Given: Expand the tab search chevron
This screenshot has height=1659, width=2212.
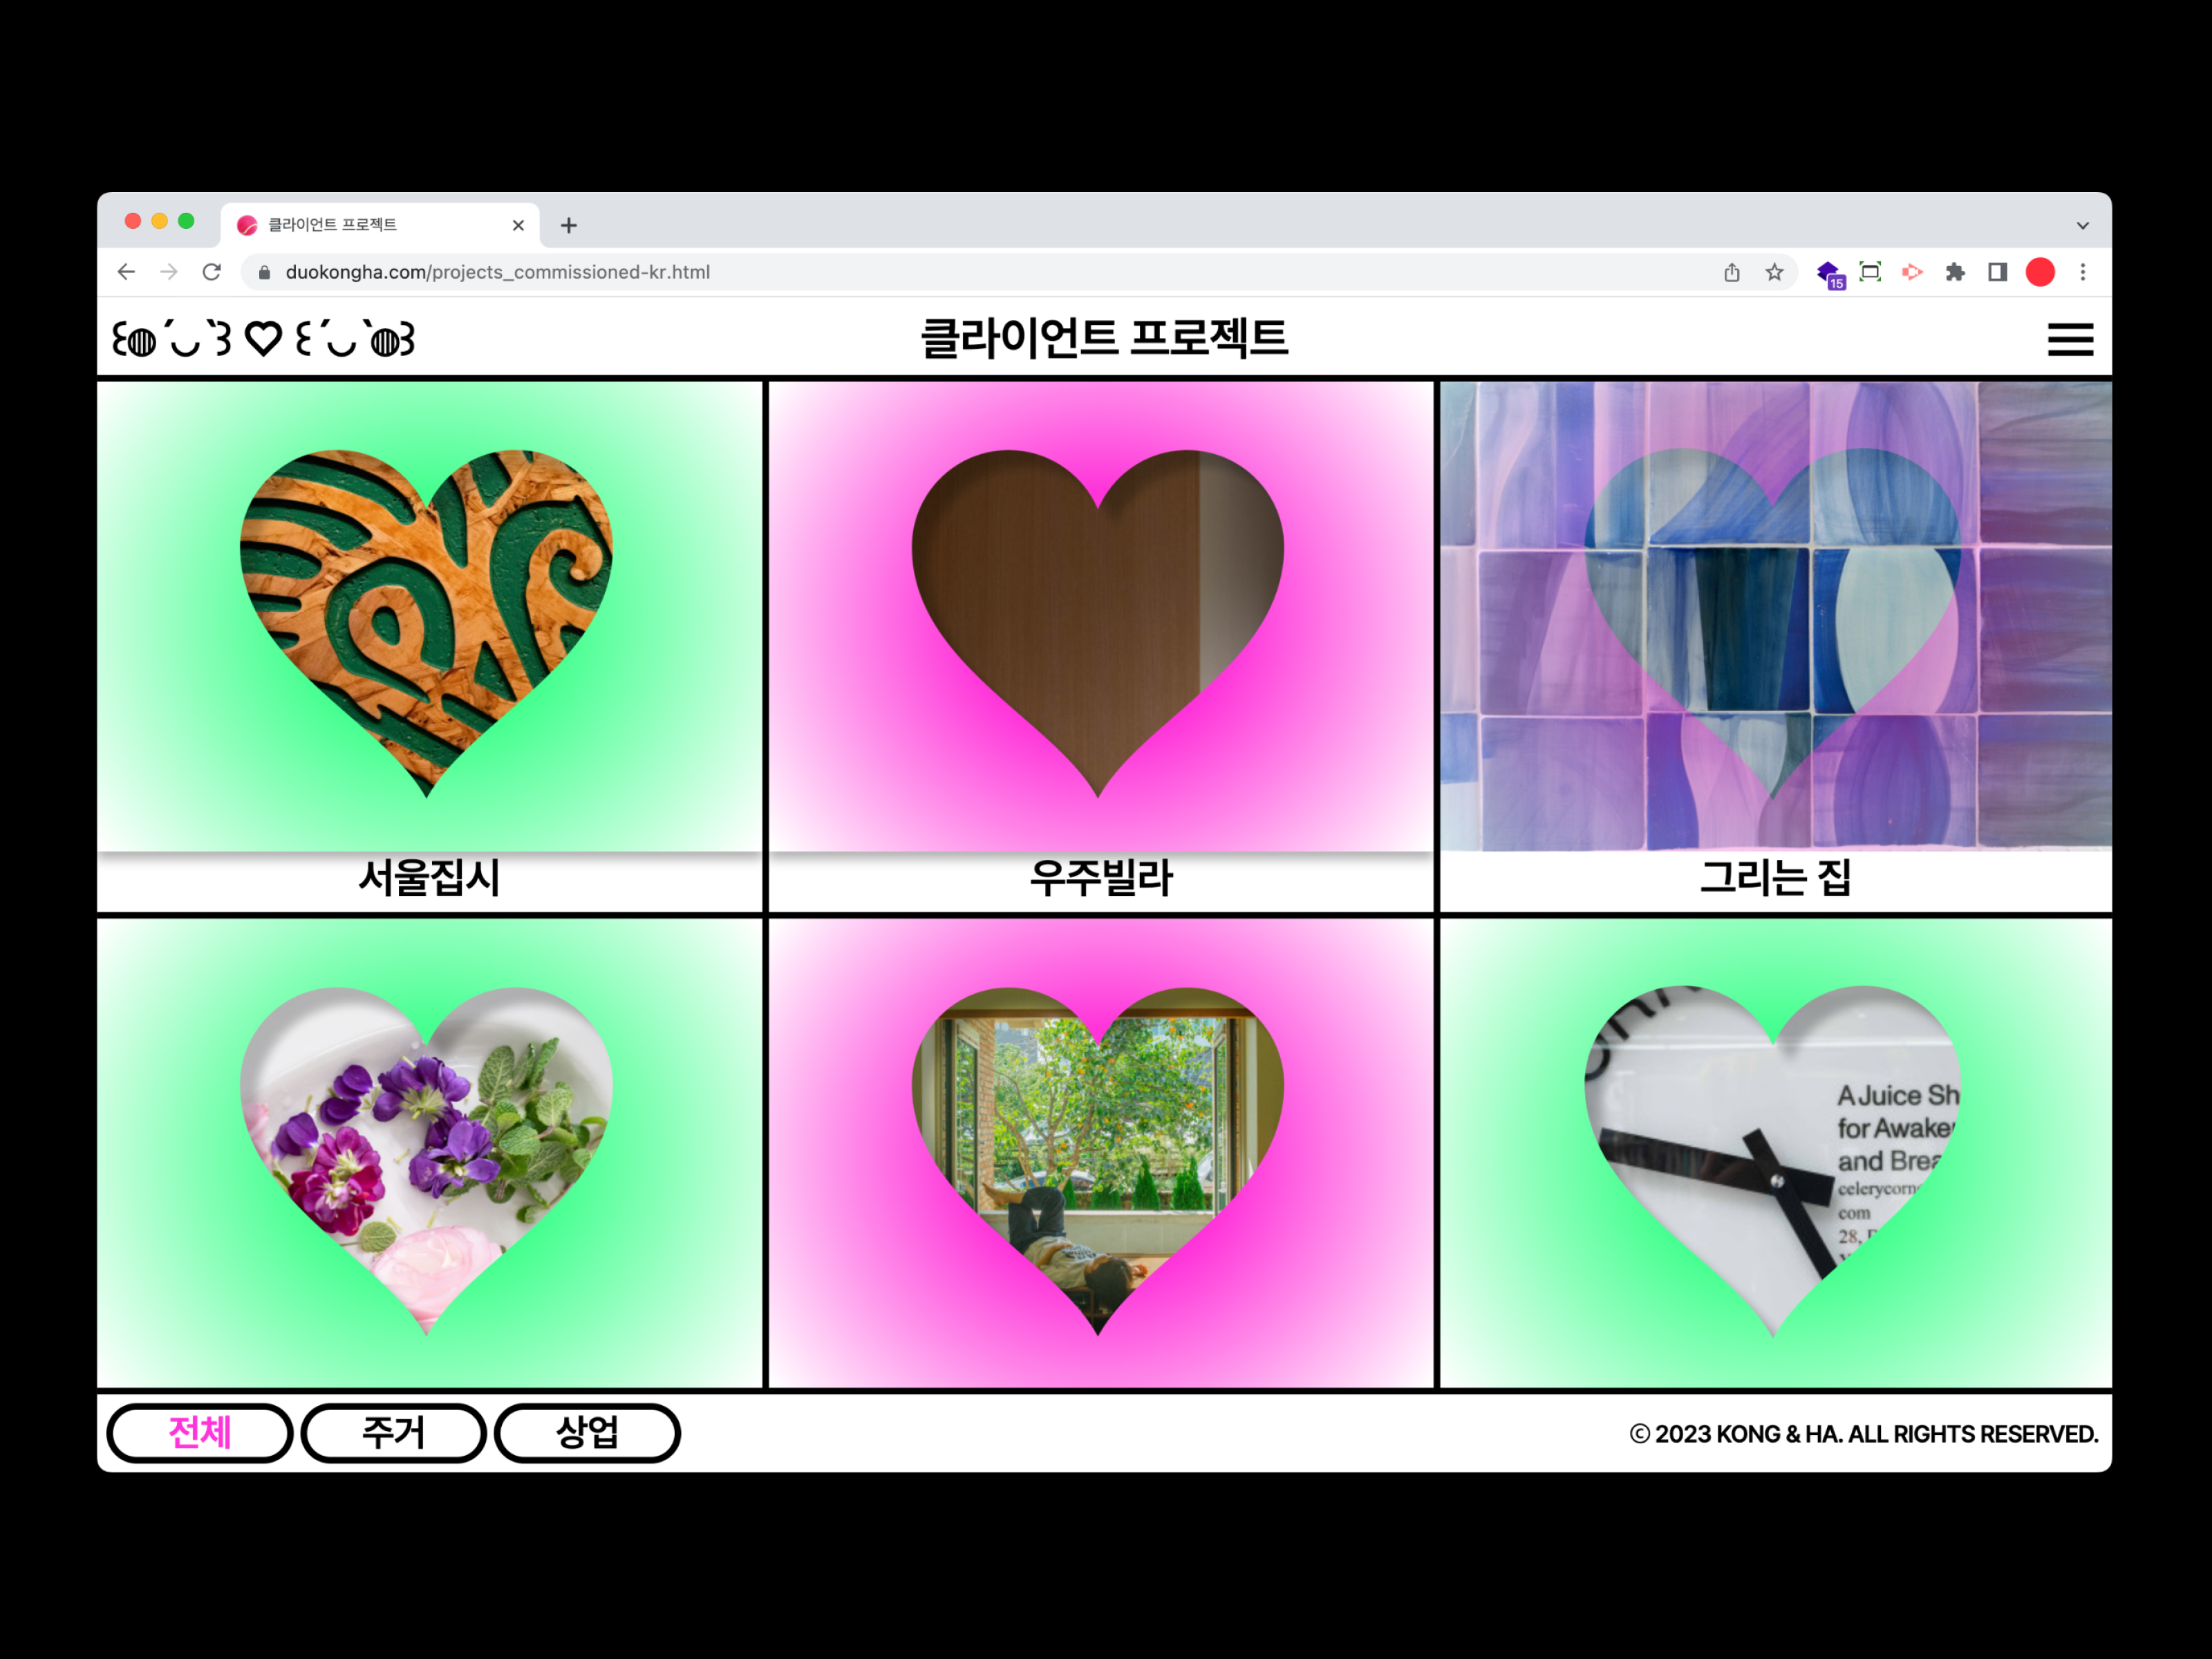Looking at the screenshot, I should tap(2082, 225).
